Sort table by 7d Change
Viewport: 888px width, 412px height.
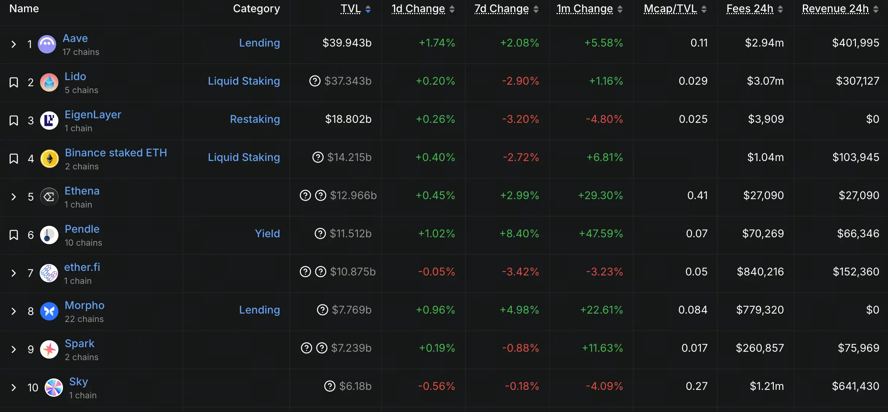pyautogui.click(x=507, y=9)
